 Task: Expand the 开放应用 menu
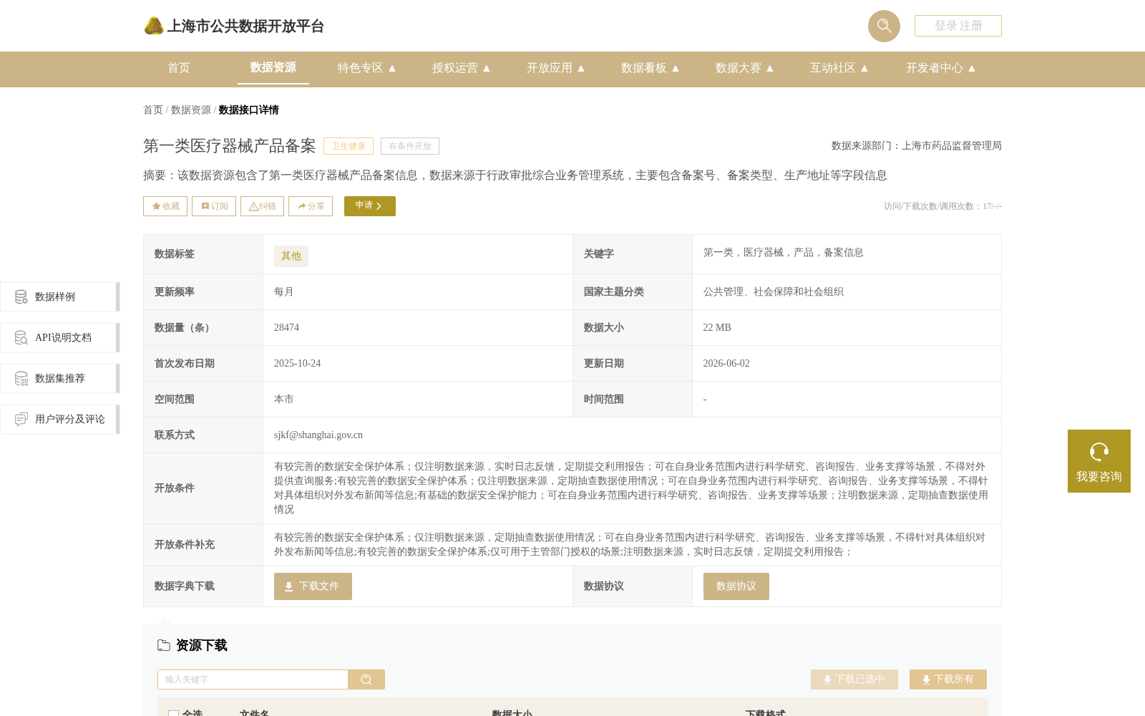556,68
